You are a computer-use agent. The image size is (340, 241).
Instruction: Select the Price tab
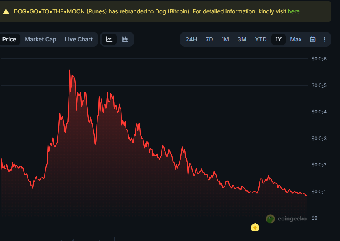pyautogui.click(x=9, y=39)
